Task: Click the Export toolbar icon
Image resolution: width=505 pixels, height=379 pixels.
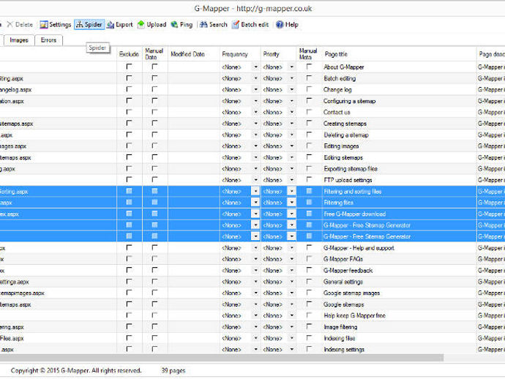Action: 120,24
